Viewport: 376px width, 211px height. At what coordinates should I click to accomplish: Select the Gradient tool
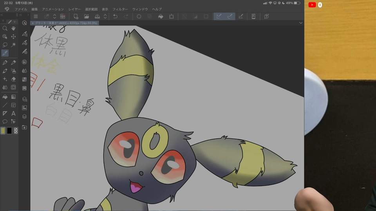pyautogui.click(x=13, y=97)
